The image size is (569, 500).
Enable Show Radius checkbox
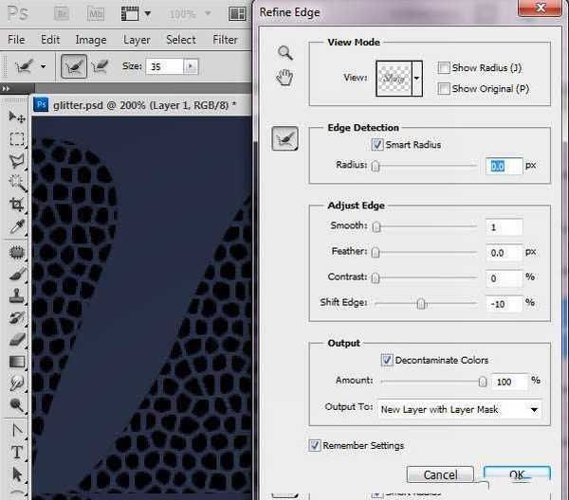[444, 68]
